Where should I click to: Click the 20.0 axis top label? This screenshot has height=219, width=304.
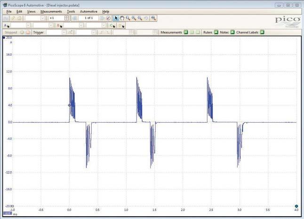[9, 38]
